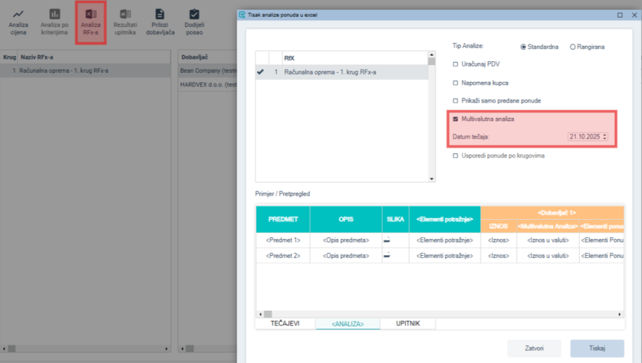
Task: Click the Datum tečaja date stepper arrows
Action: tap(604, 137)
